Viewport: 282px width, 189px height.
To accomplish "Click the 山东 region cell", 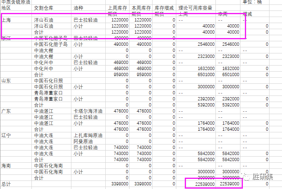I will (x=6, y=81).
